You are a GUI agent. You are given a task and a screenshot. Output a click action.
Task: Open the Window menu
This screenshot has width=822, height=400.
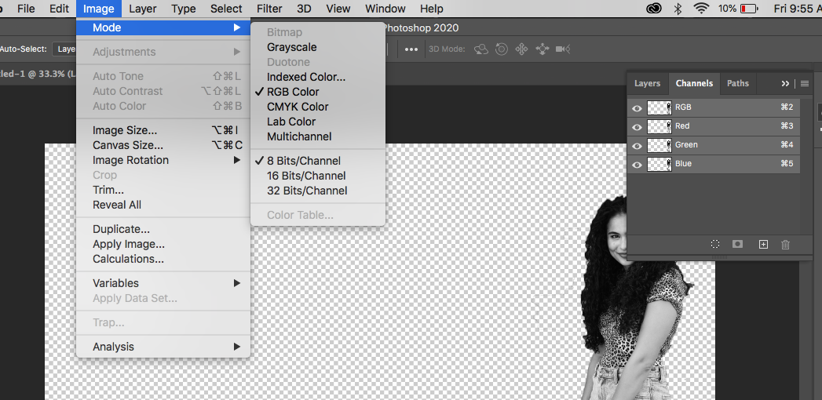point(385,9)
